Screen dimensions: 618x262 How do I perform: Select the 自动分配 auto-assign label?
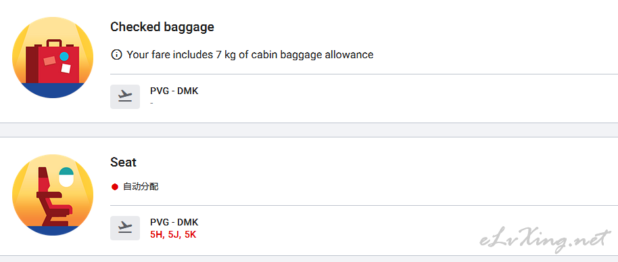click(141, 187)
